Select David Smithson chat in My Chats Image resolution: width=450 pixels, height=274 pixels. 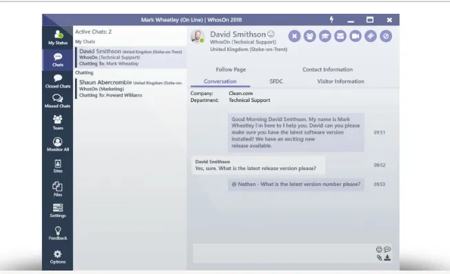pos(131,57)
